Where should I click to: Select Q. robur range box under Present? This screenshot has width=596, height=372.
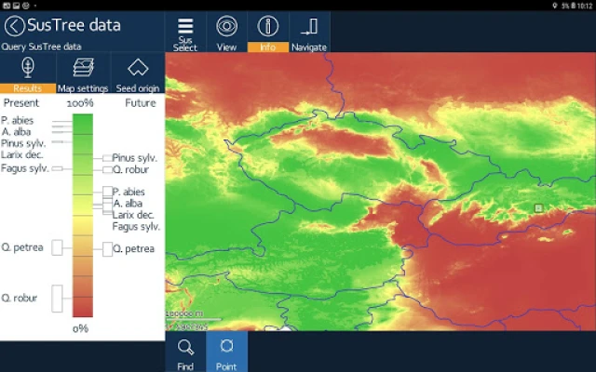58,299
